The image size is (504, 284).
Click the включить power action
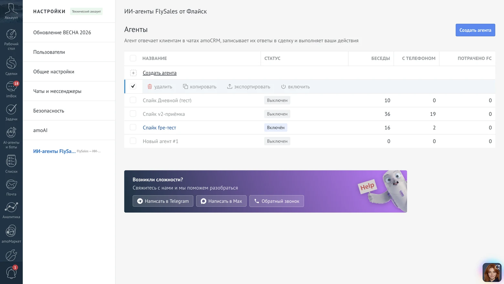click(x=295, y=86)
